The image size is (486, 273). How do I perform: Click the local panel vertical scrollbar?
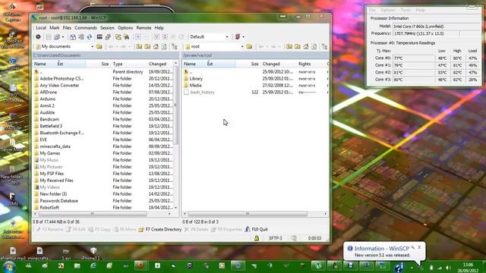(x=175, y=105)
